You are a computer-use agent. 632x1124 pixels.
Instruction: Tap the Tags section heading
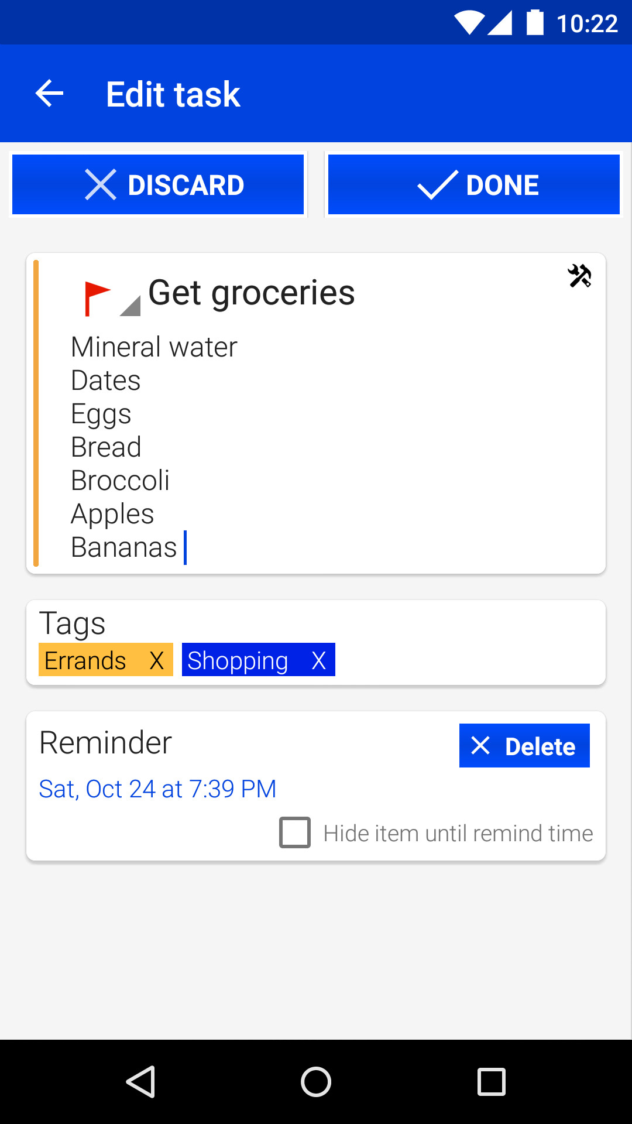coord(72,623)
